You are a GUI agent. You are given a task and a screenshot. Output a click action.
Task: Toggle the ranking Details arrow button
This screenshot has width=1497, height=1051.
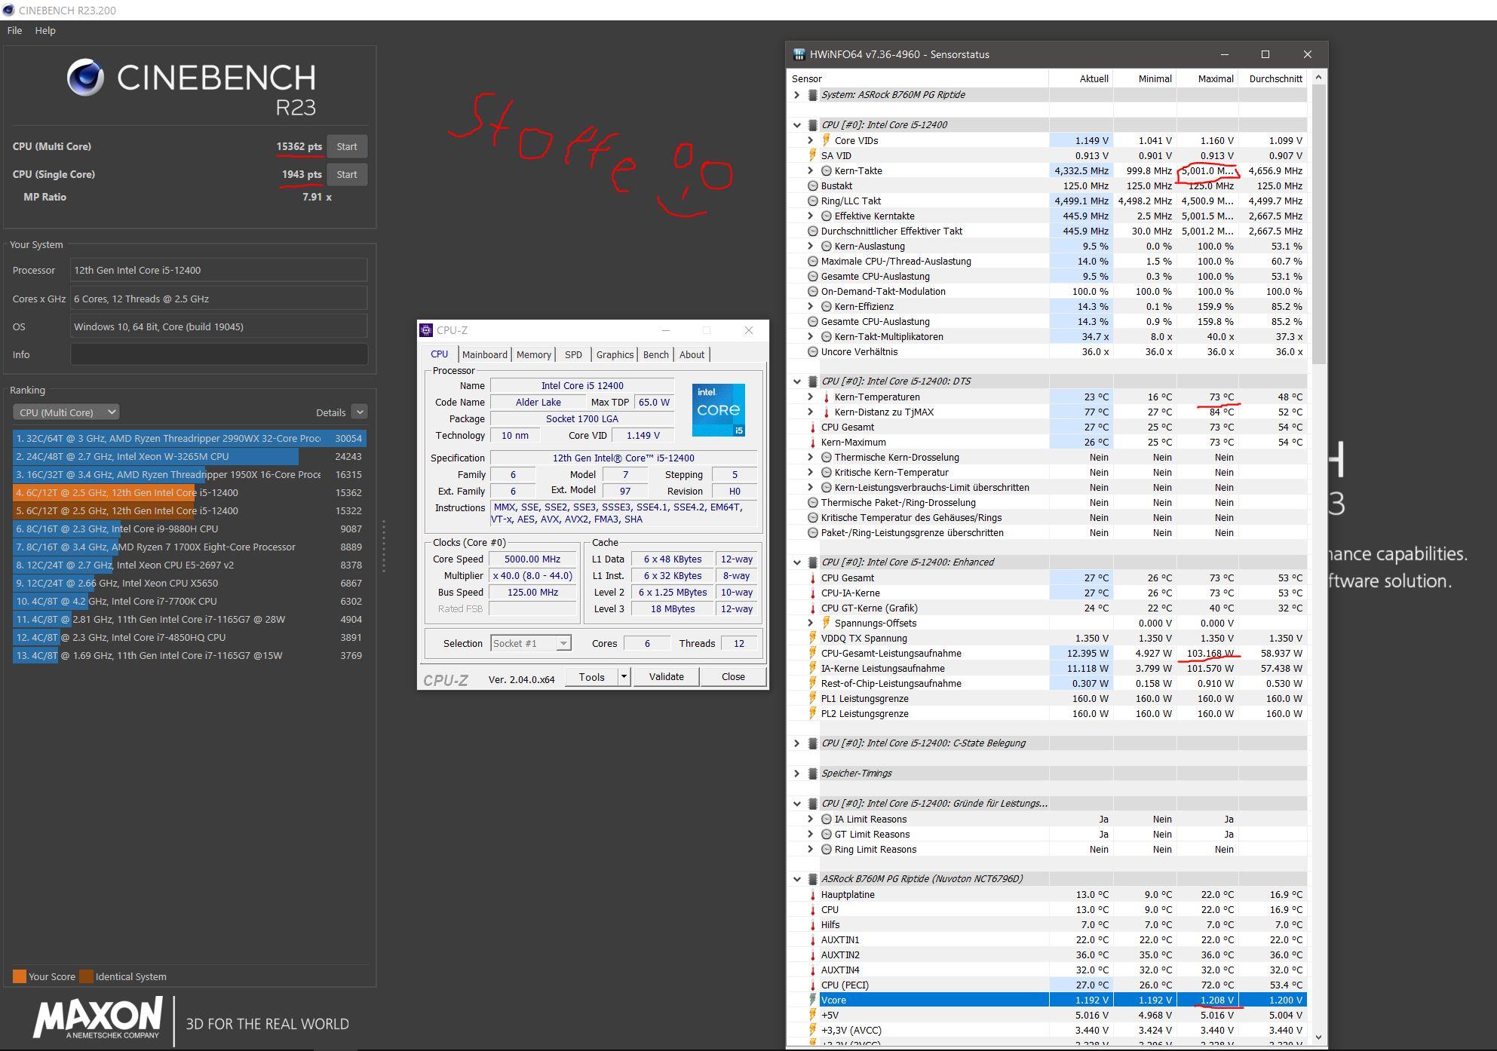360,412
